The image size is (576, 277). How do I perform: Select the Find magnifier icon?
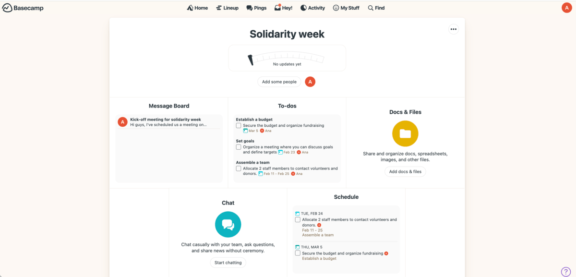[x=370, y=8]
